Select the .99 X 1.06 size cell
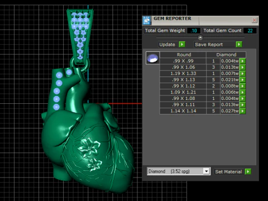This screenshot has height=201, width=268. (183, 67)
